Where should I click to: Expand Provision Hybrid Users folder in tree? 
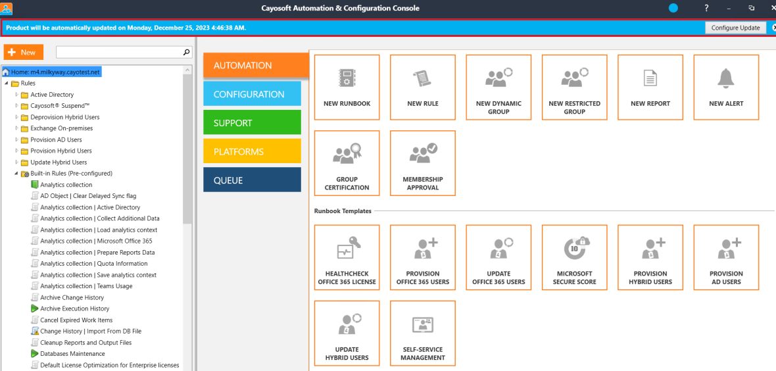pyautogui.click(x=16, y=151)
